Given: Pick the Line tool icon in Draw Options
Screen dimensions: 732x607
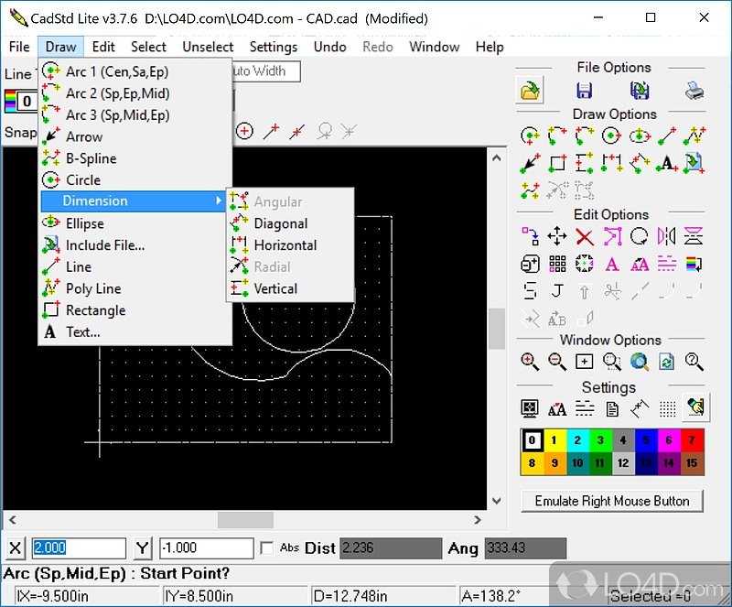Looking at the screenshot, I should click(x=667, y=136).
